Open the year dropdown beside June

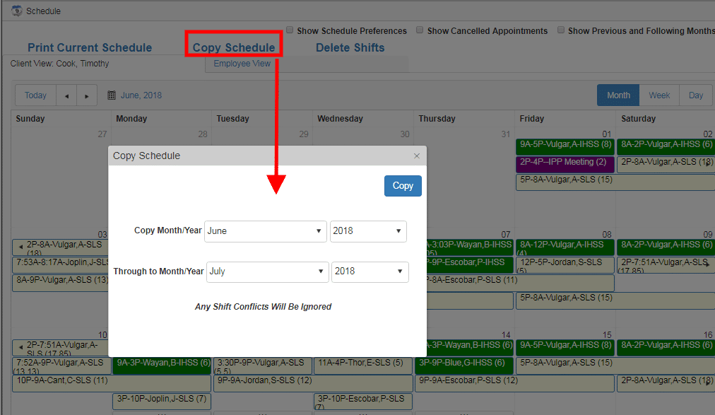coord(370,231)
